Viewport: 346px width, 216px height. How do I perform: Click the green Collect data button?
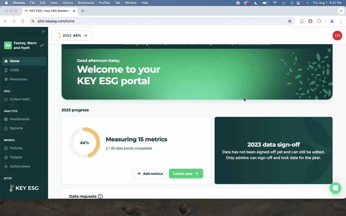(x=186, y=174)
